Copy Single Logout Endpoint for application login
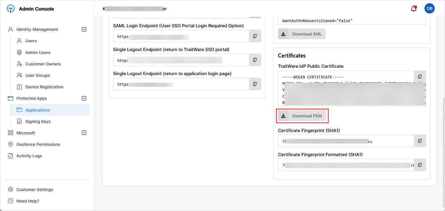 click(255, 84)
